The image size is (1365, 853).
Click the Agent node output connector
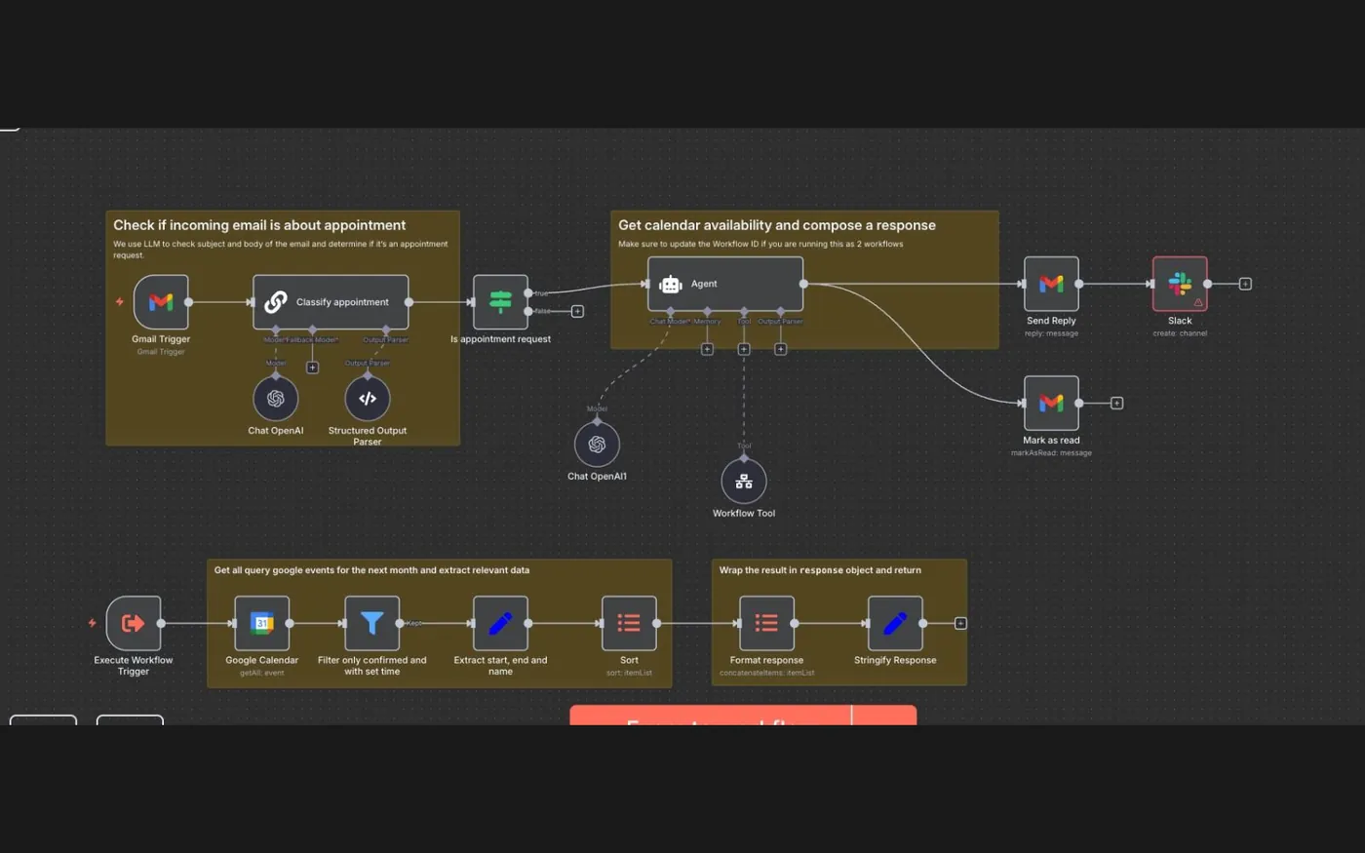(803, 284)
